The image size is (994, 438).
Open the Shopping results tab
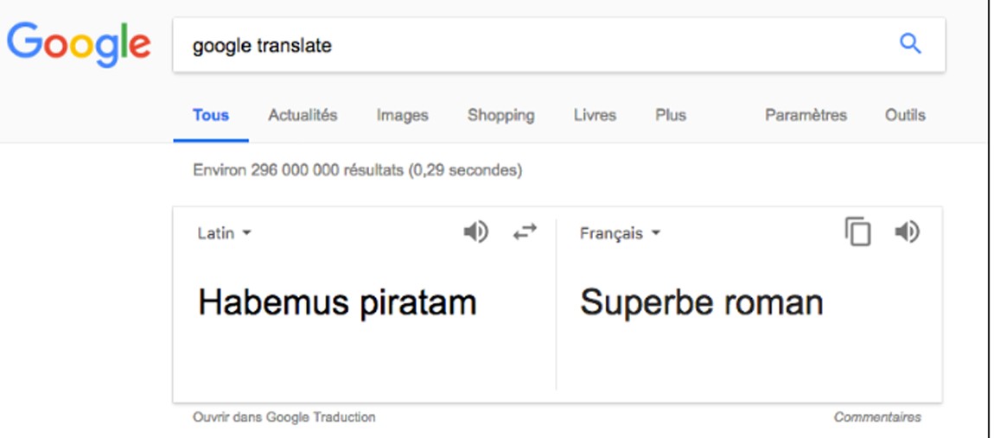[500, 116]
